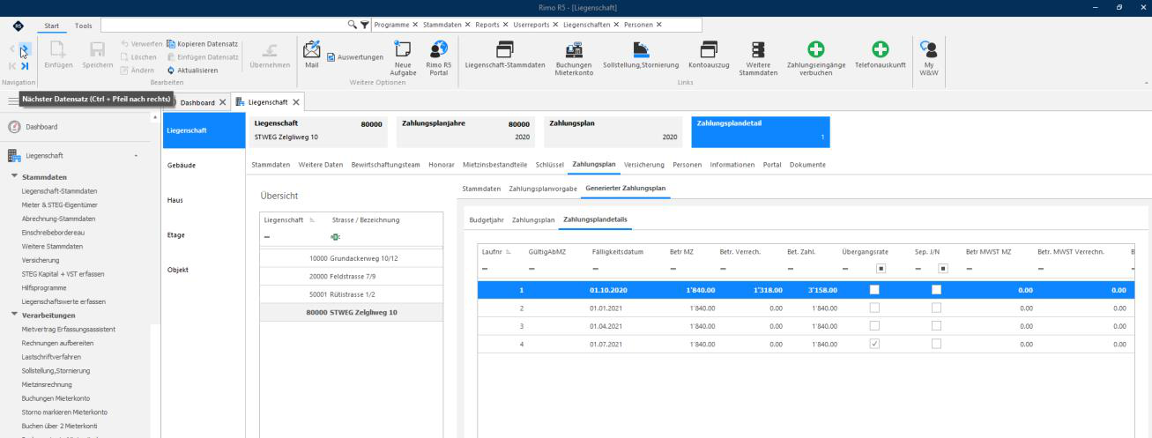
Task: Close the Dashboard tab
Action: coord(222,102)
